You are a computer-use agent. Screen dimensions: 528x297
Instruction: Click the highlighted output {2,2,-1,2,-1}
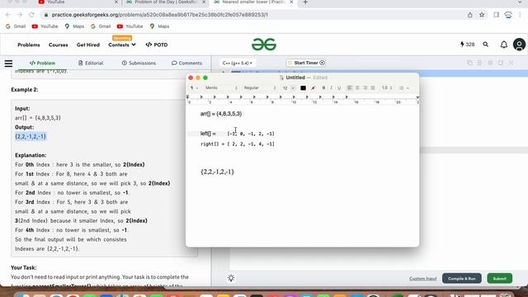(x=31, y=136)
